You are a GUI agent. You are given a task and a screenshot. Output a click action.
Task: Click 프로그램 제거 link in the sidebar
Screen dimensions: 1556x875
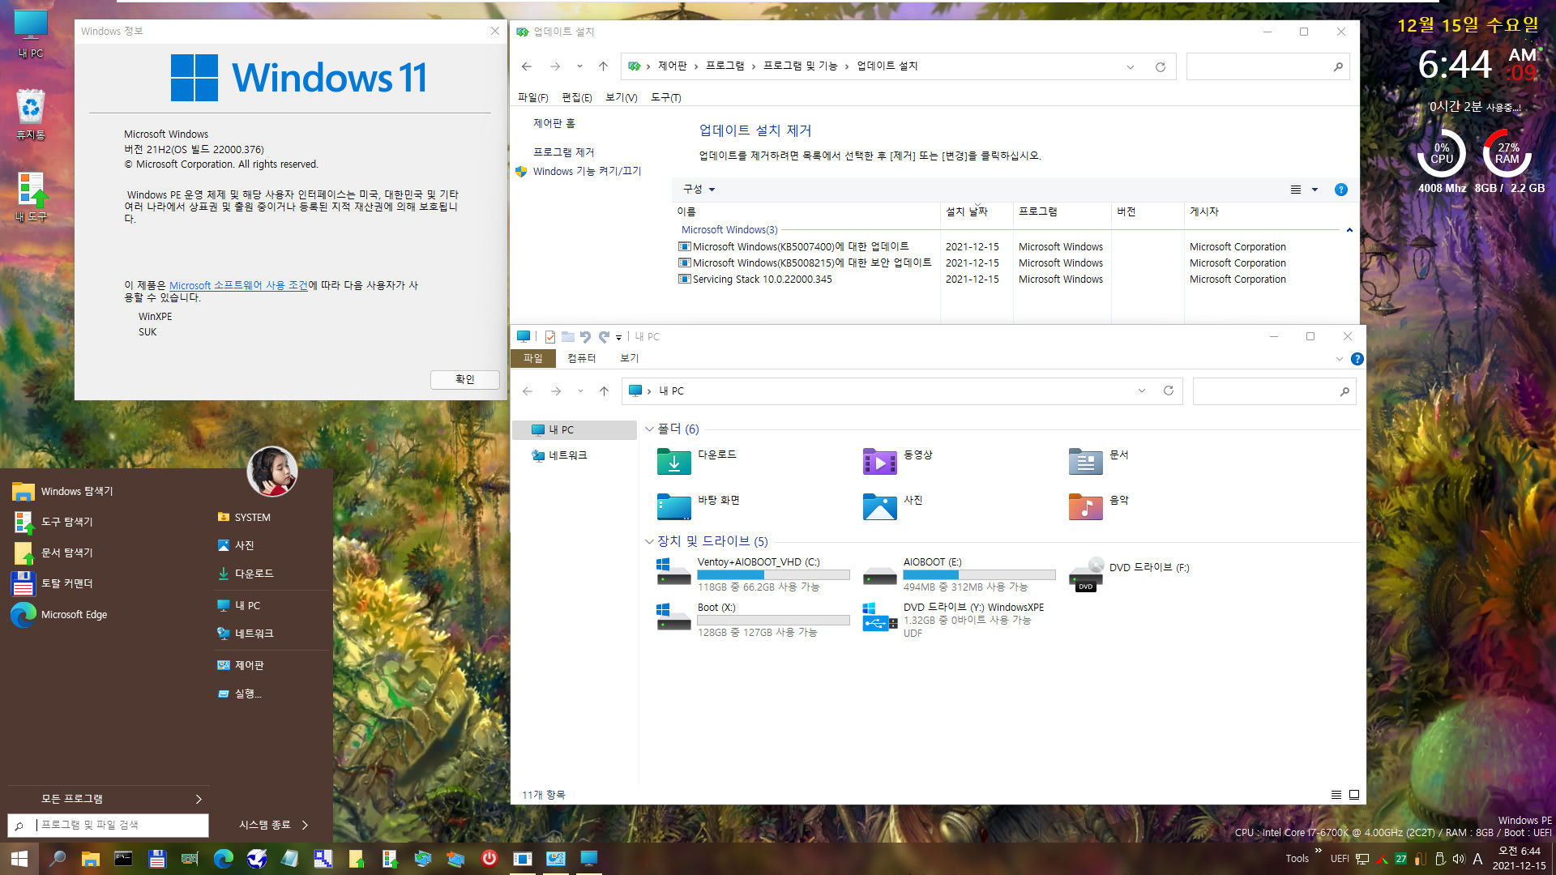[563, 152]
